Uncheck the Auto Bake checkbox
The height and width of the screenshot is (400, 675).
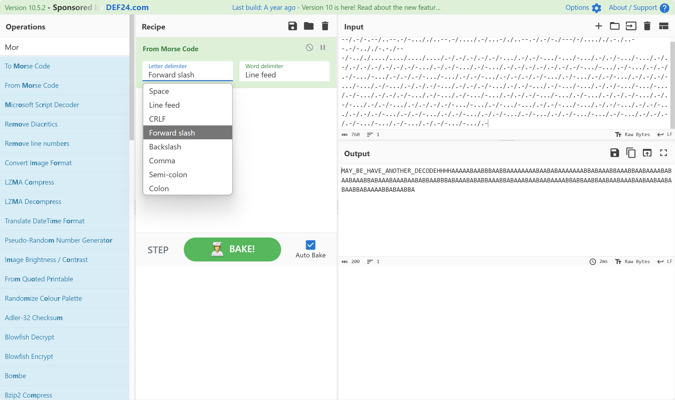click(x=310, y=245)
